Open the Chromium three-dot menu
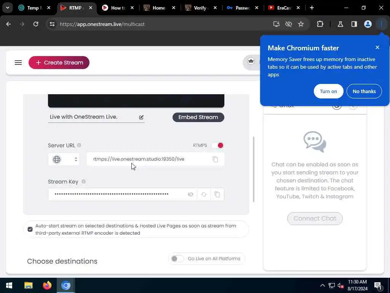This screenshot has height=293, width=390. click(382, 24)
